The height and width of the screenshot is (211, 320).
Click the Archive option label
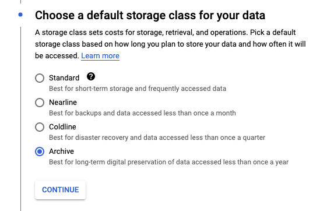61,152
